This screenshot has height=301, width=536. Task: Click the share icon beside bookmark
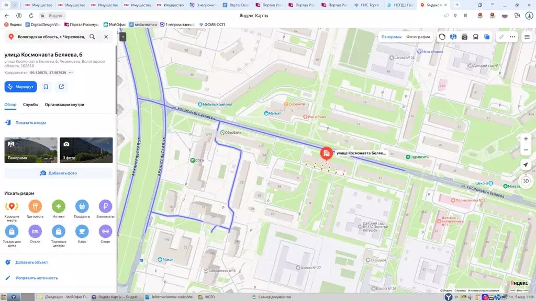point(61,87)
